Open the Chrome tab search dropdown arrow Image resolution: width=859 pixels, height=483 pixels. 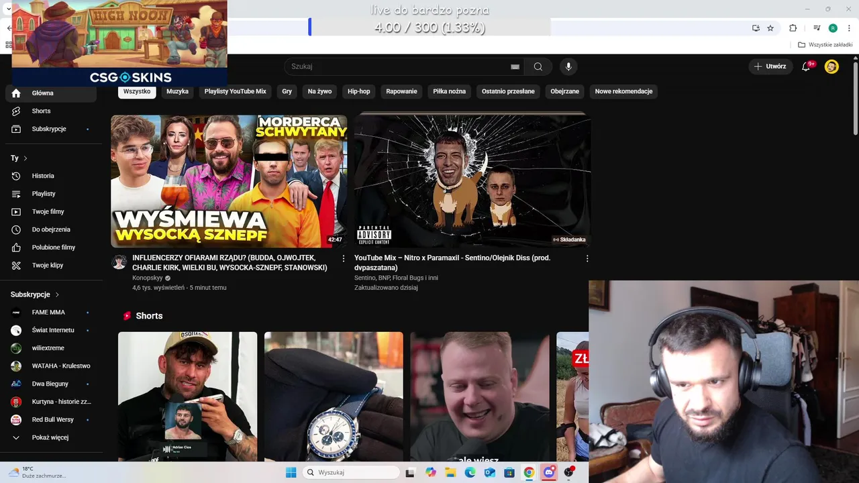pyautogui.click(x=8, y=9)
